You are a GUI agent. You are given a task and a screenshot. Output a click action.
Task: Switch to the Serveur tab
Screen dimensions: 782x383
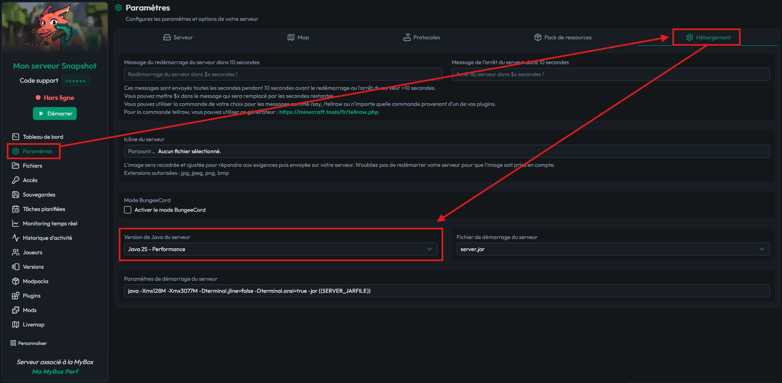coord(178,37)
